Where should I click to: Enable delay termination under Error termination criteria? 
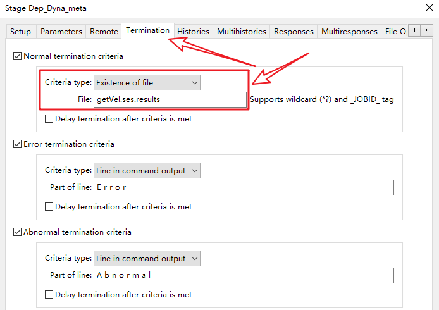[49, 207]
